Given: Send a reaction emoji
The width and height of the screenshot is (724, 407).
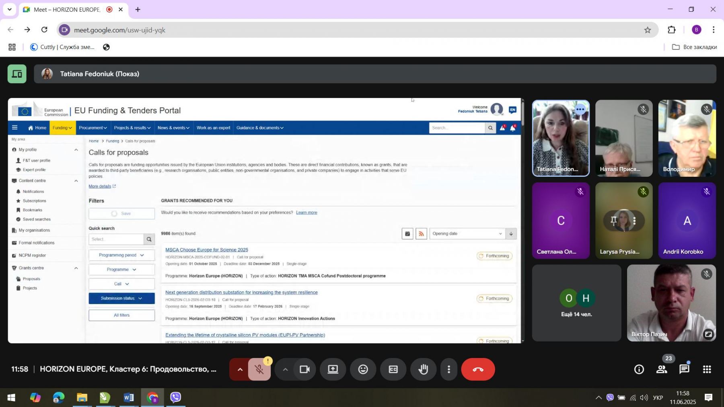Looking at the screenshot, I should (x=363, y=370).
